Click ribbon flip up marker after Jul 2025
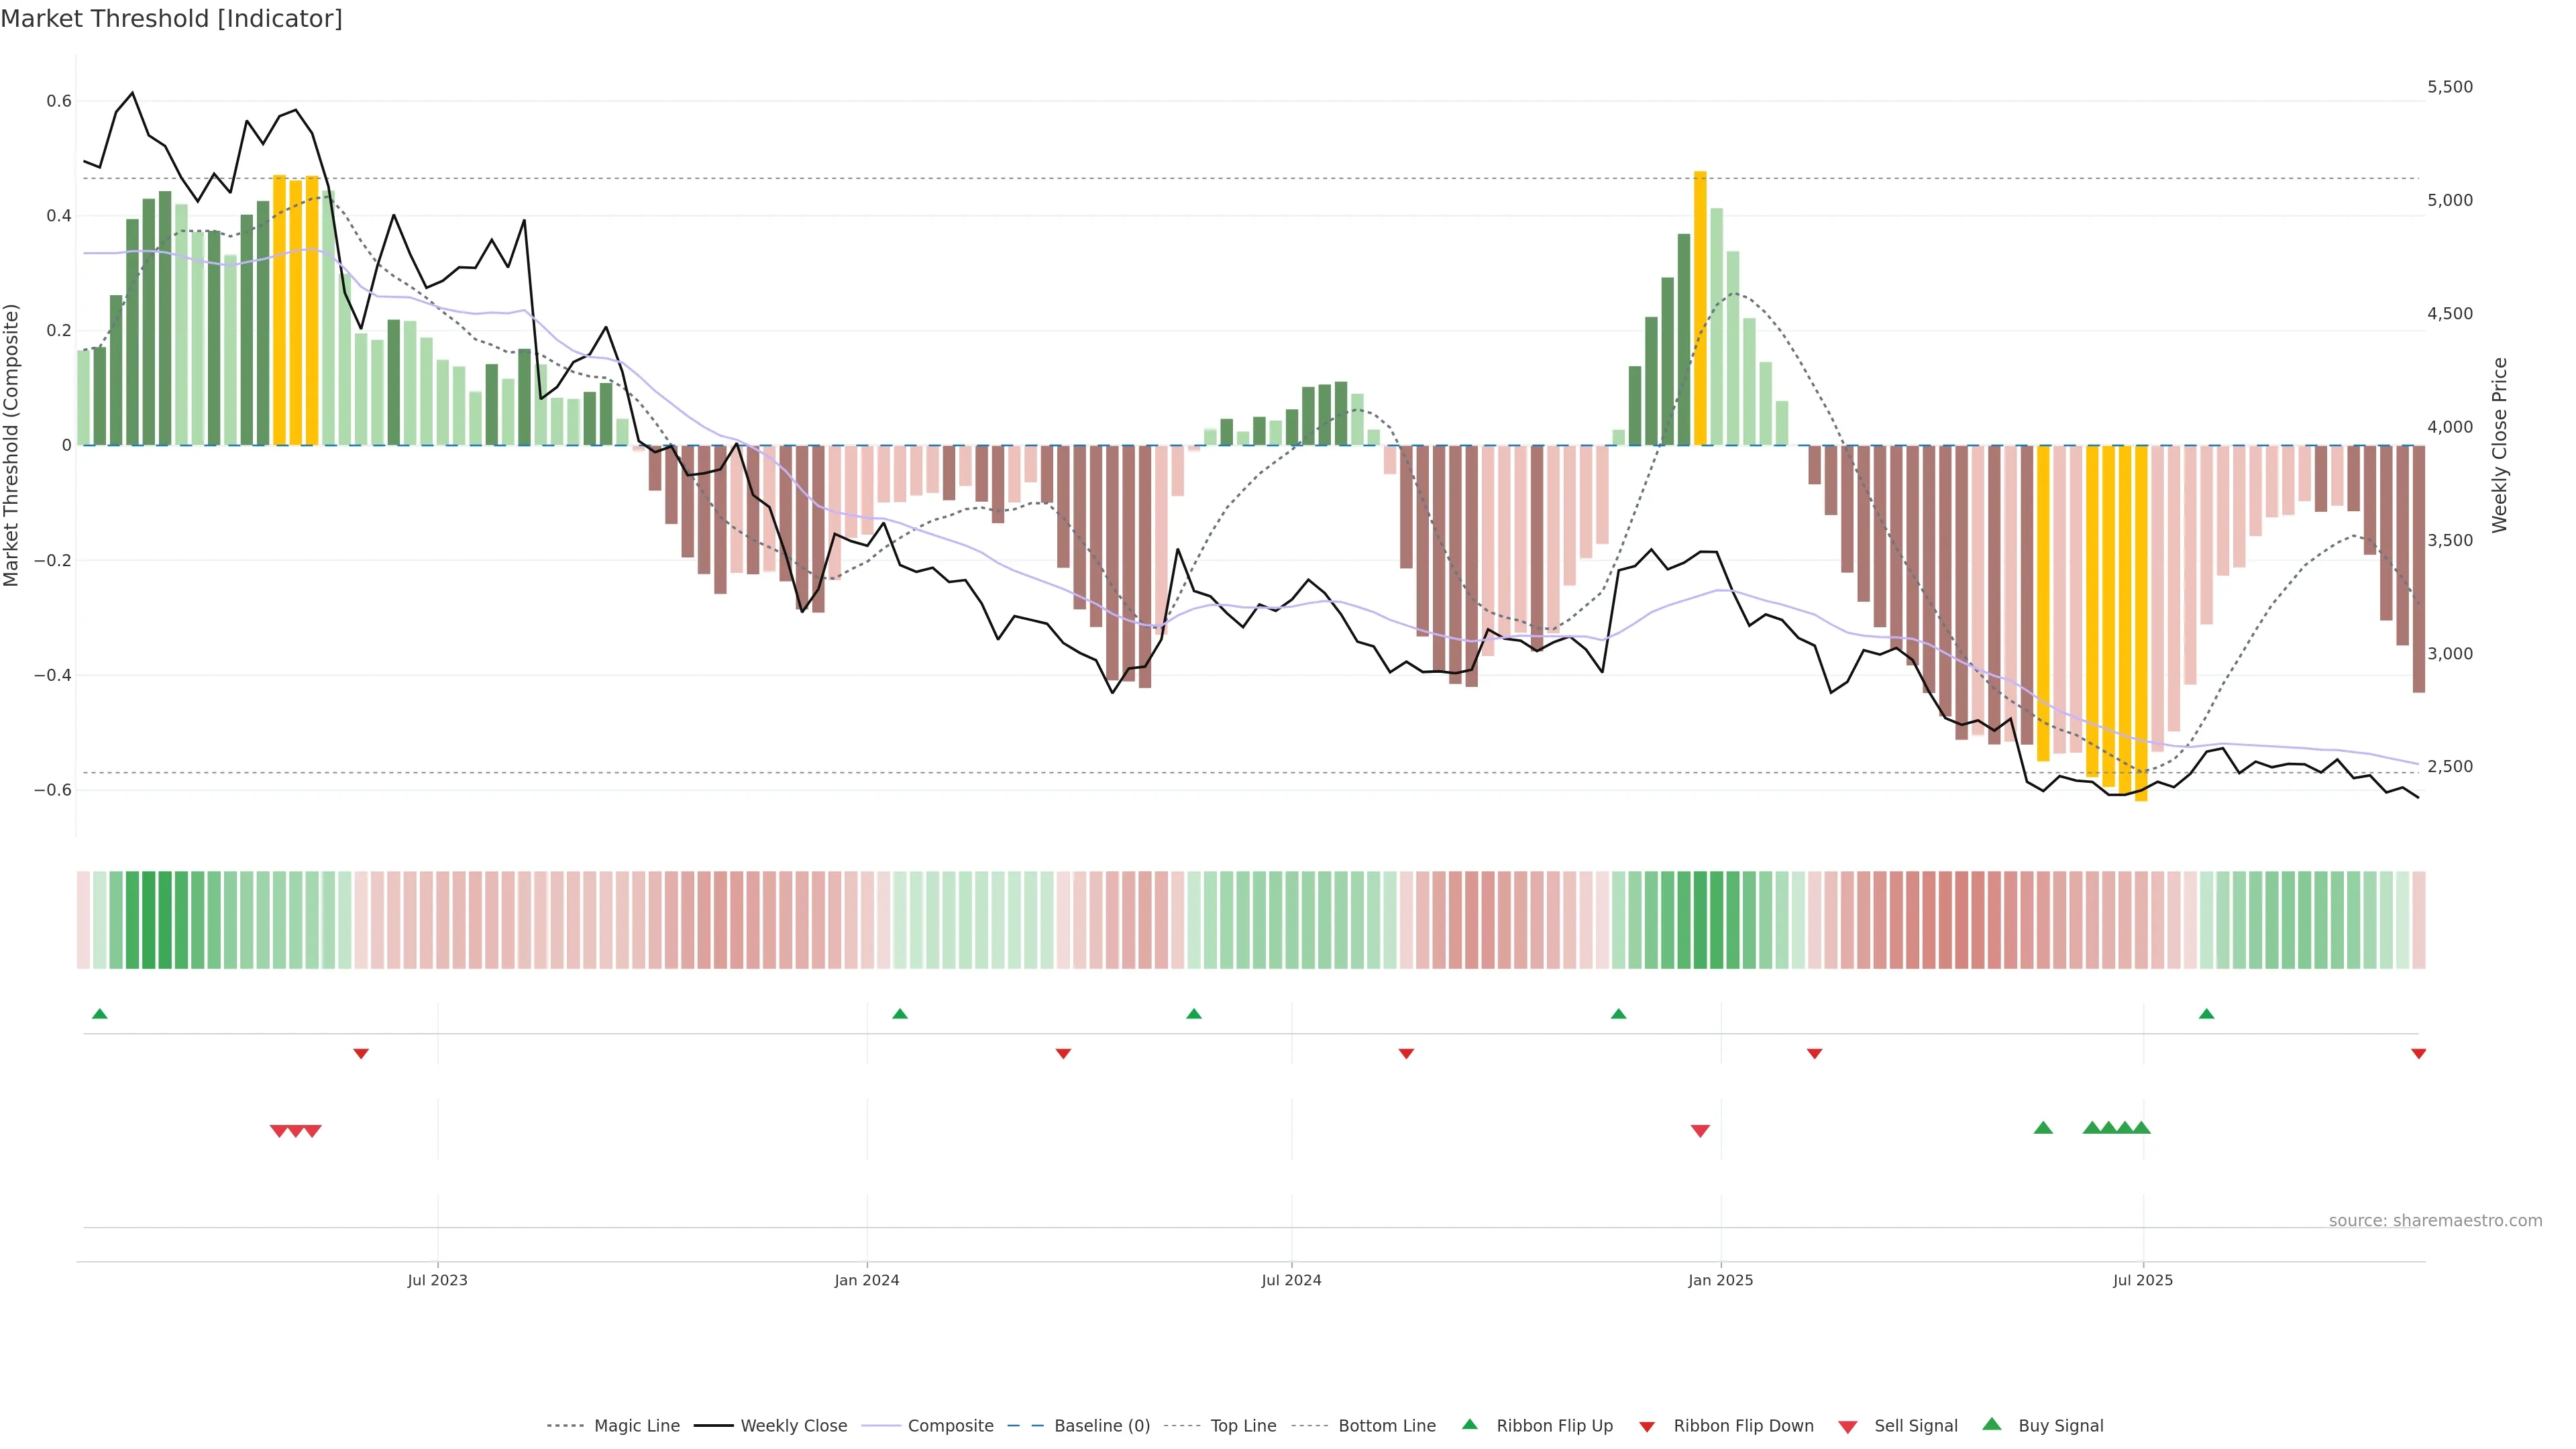Image resolution: width=2576 pixels, height=1449 pixels. pos(2206,1014)
